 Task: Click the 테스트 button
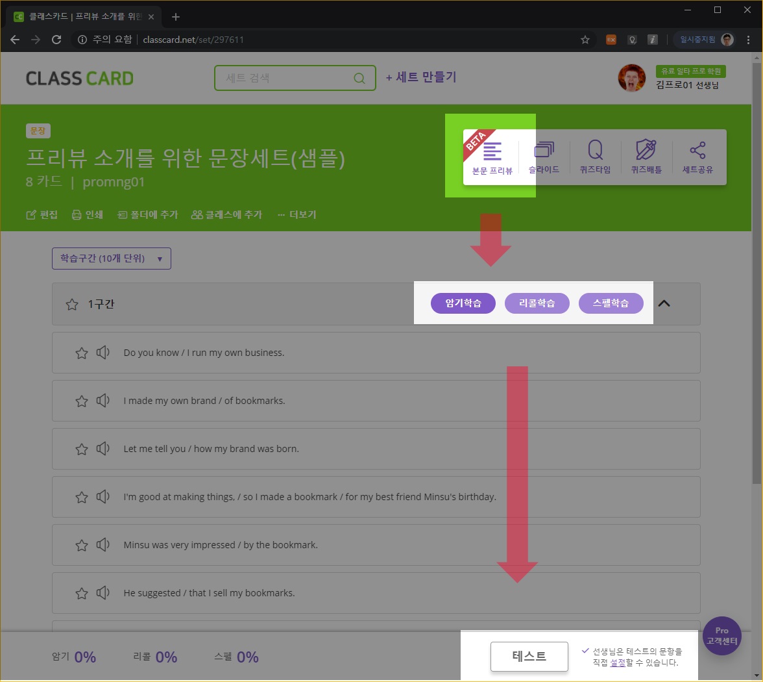[529, 656]
